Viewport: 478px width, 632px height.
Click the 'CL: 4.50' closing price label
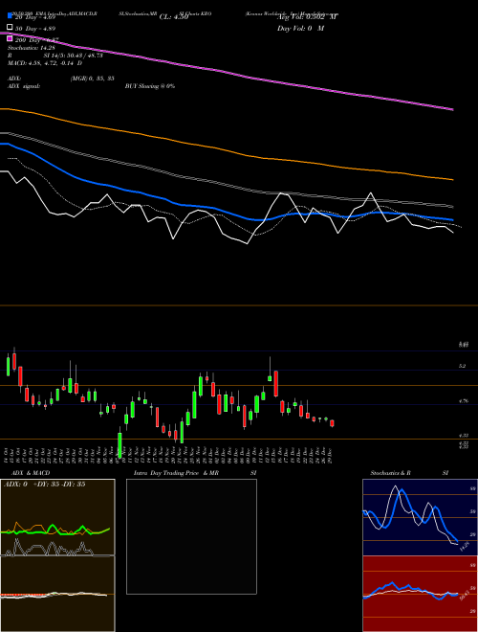[174, 17]
